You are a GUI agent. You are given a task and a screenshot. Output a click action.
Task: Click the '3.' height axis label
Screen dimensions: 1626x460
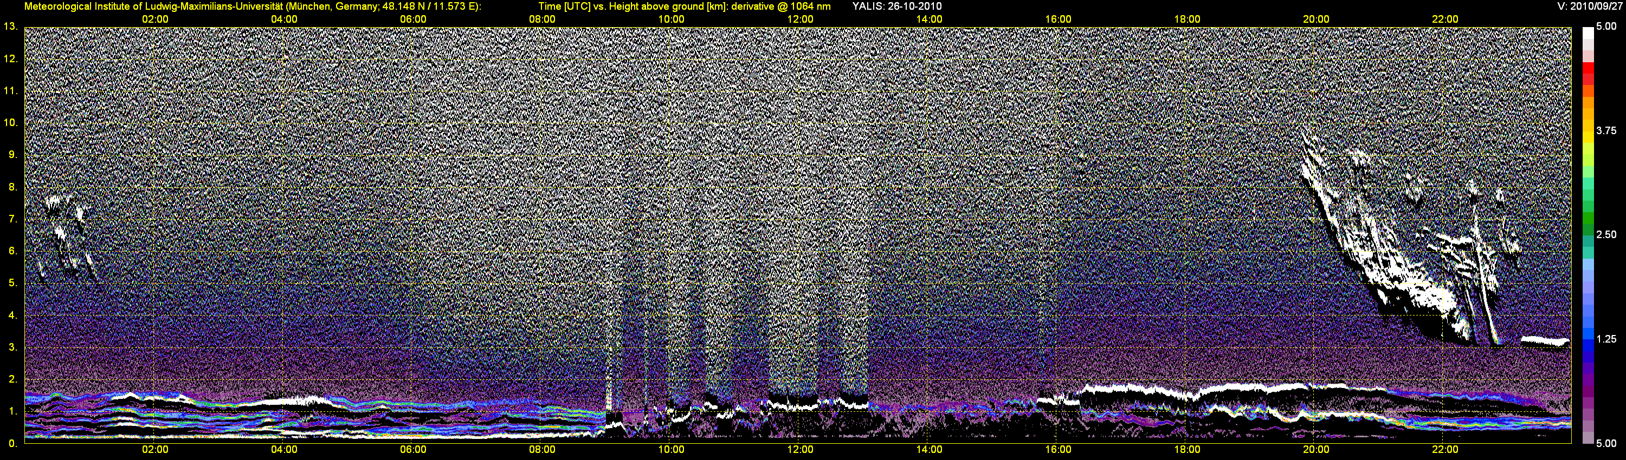(13, 347)
